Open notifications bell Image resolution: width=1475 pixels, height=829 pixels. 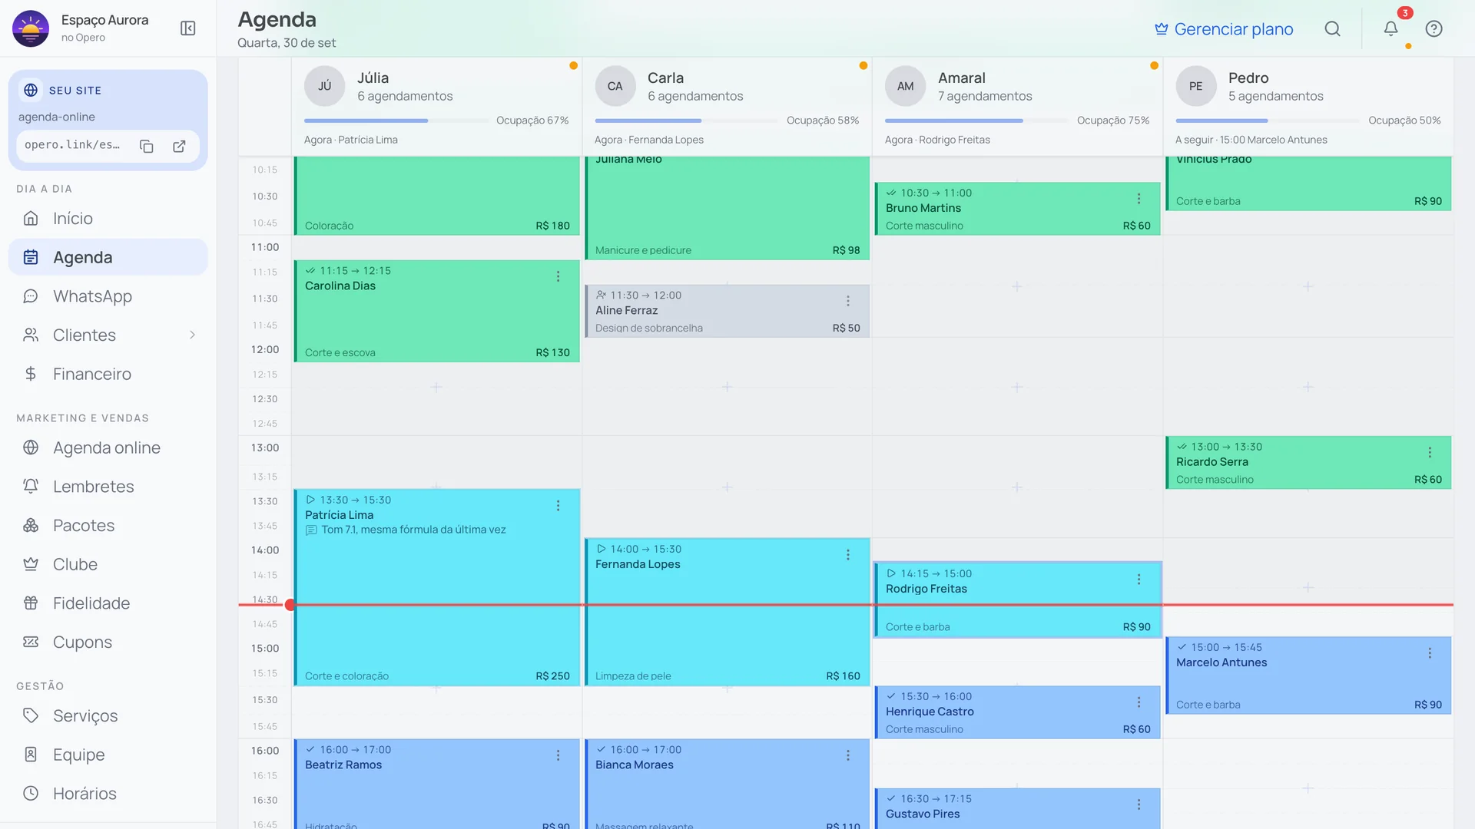tap(1391, 29)
